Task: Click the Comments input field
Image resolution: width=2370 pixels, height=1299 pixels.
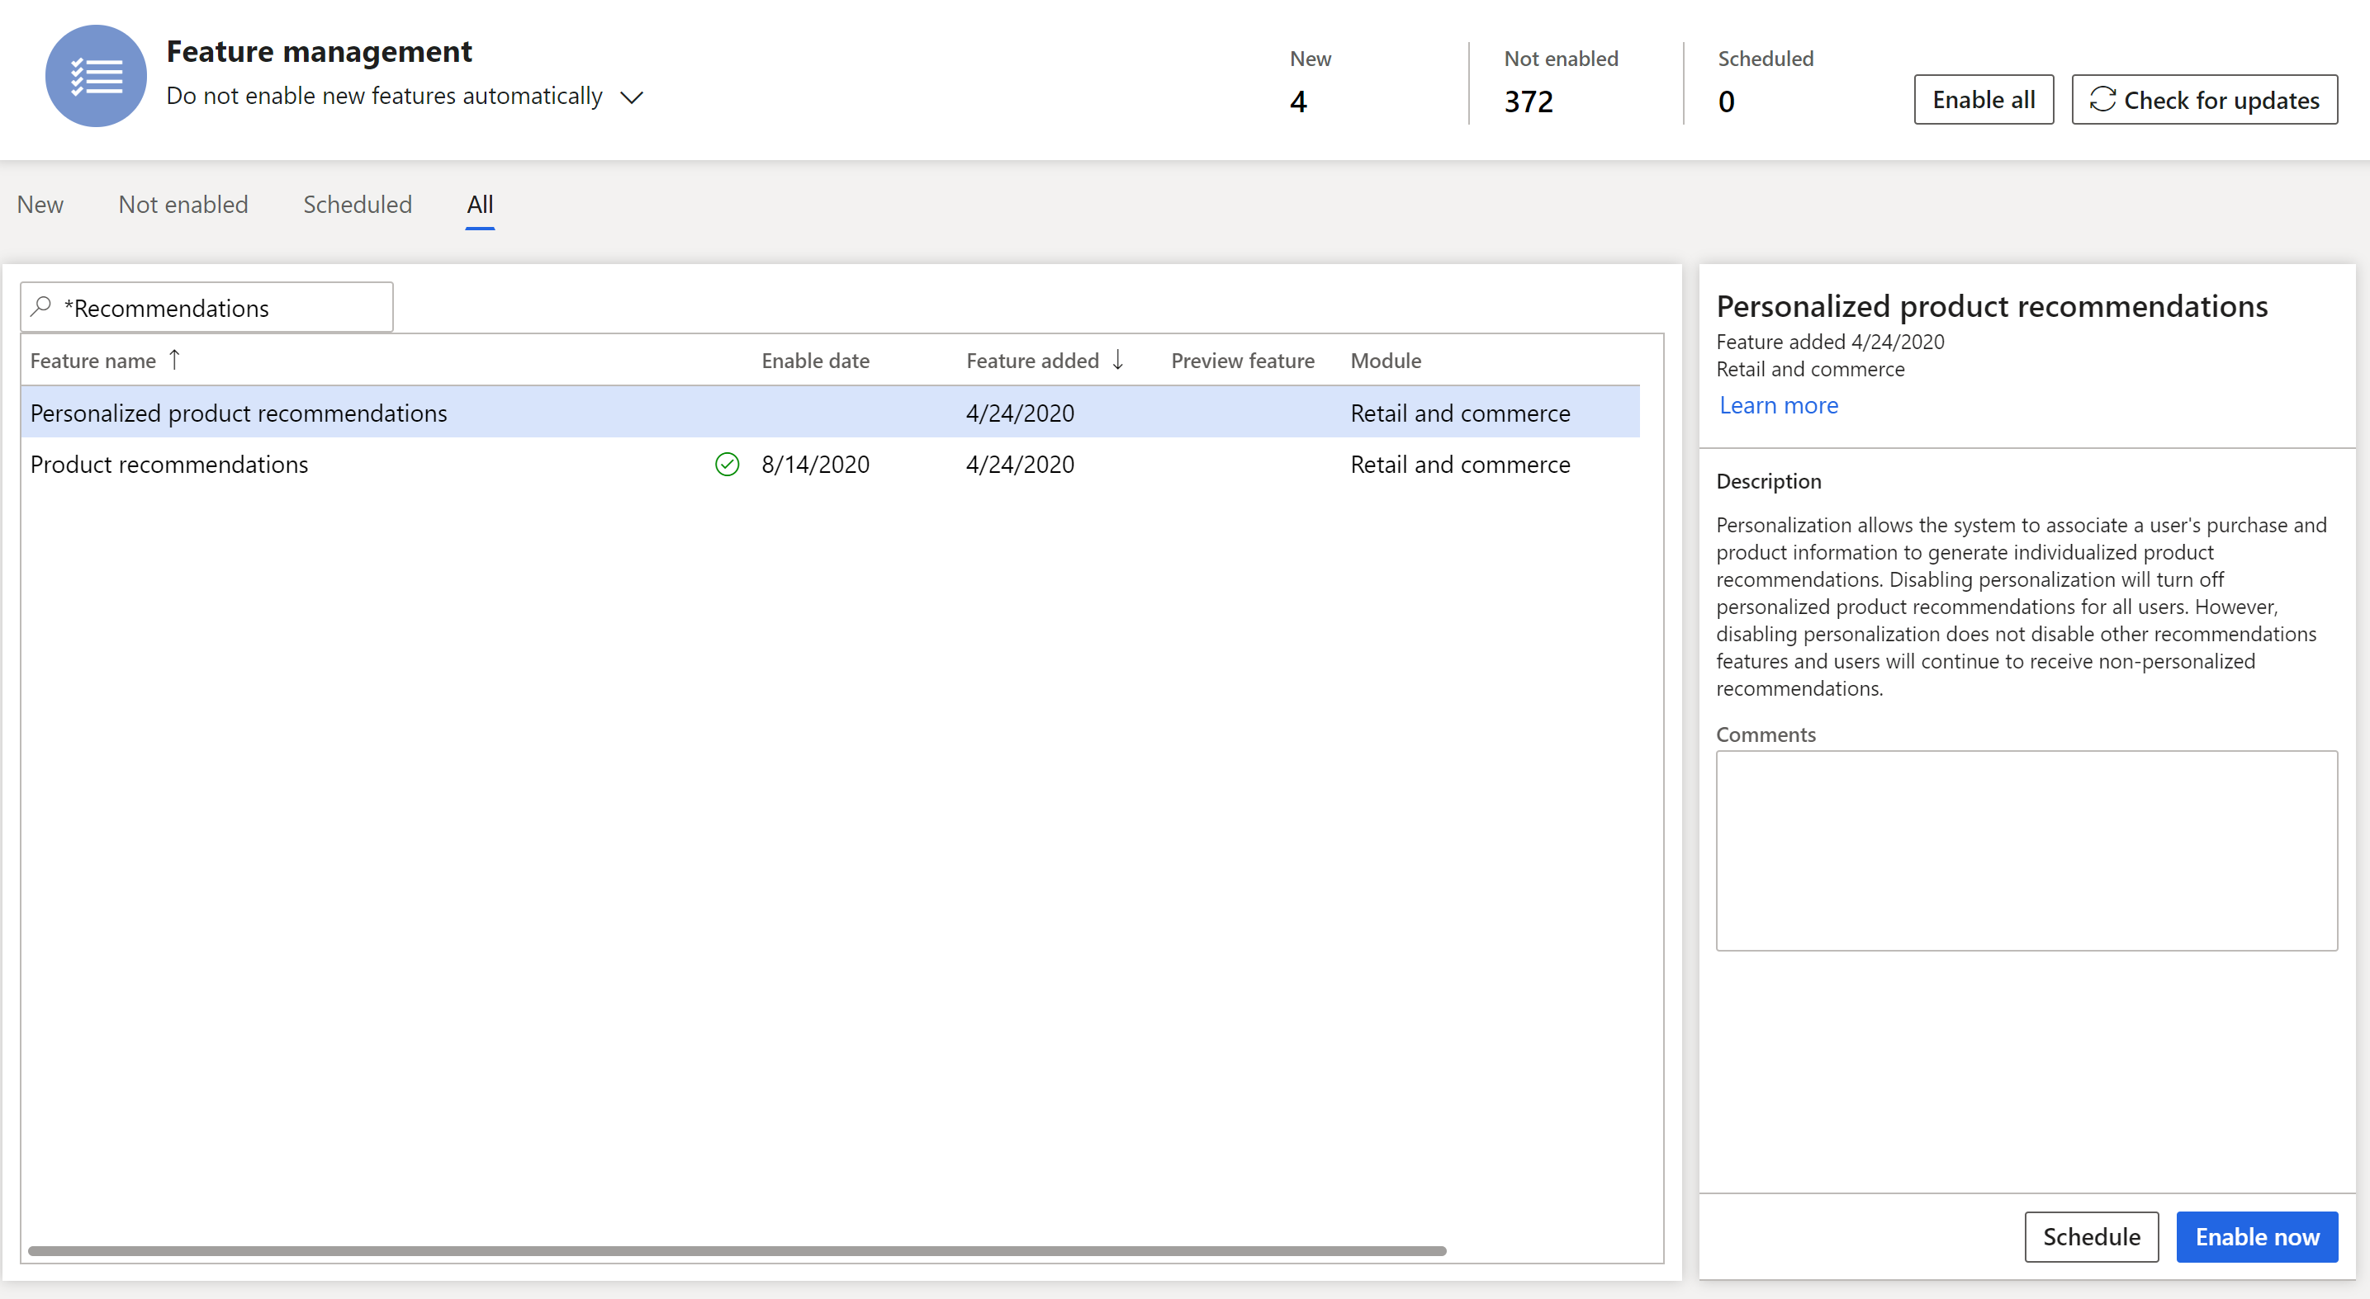Action: click(x=2024, y=848)
